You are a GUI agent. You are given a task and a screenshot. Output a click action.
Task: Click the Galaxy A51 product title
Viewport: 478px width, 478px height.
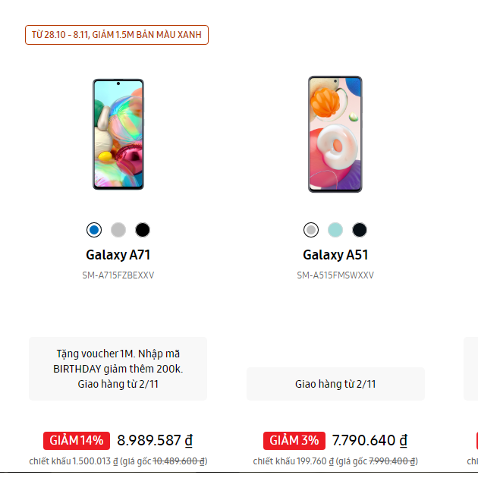click(335, 255)
